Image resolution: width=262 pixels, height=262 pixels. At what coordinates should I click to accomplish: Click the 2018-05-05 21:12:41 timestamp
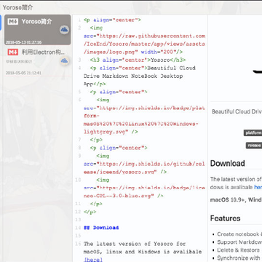pos(23,73)
